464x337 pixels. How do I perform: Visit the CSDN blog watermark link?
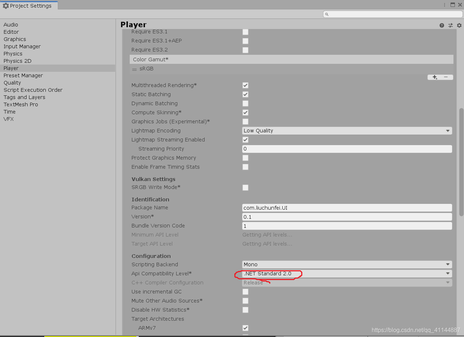tap(416, 330)
